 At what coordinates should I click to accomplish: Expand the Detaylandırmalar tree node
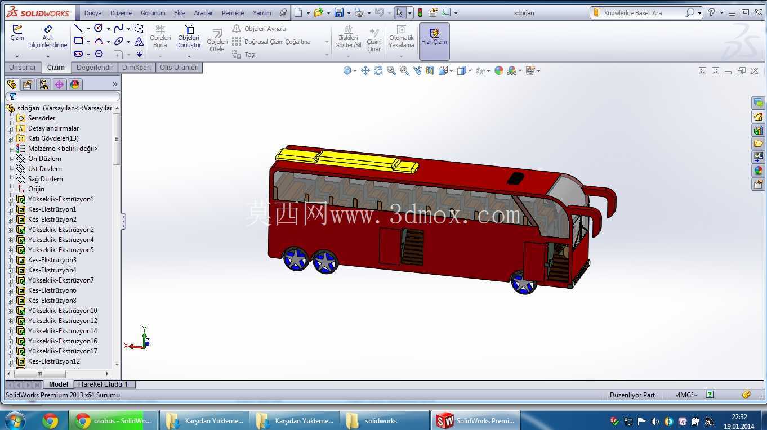point(10,128)
